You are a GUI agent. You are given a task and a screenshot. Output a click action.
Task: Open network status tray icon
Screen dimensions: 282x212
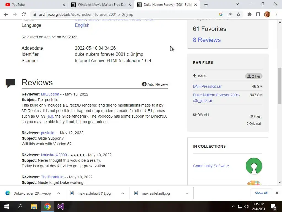coord(240,206)
